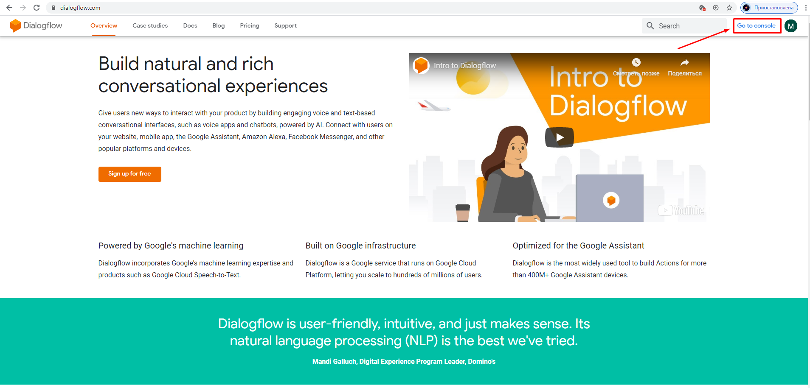
Task: Open the Chrome profile 'Приостановлена' chip
Action: (x=769, y=8)
